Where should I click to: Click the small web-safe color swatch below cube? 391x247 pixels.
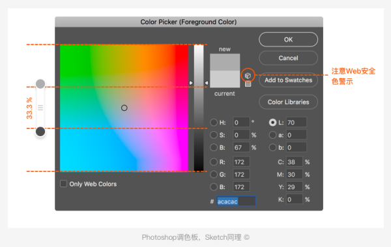248,84
